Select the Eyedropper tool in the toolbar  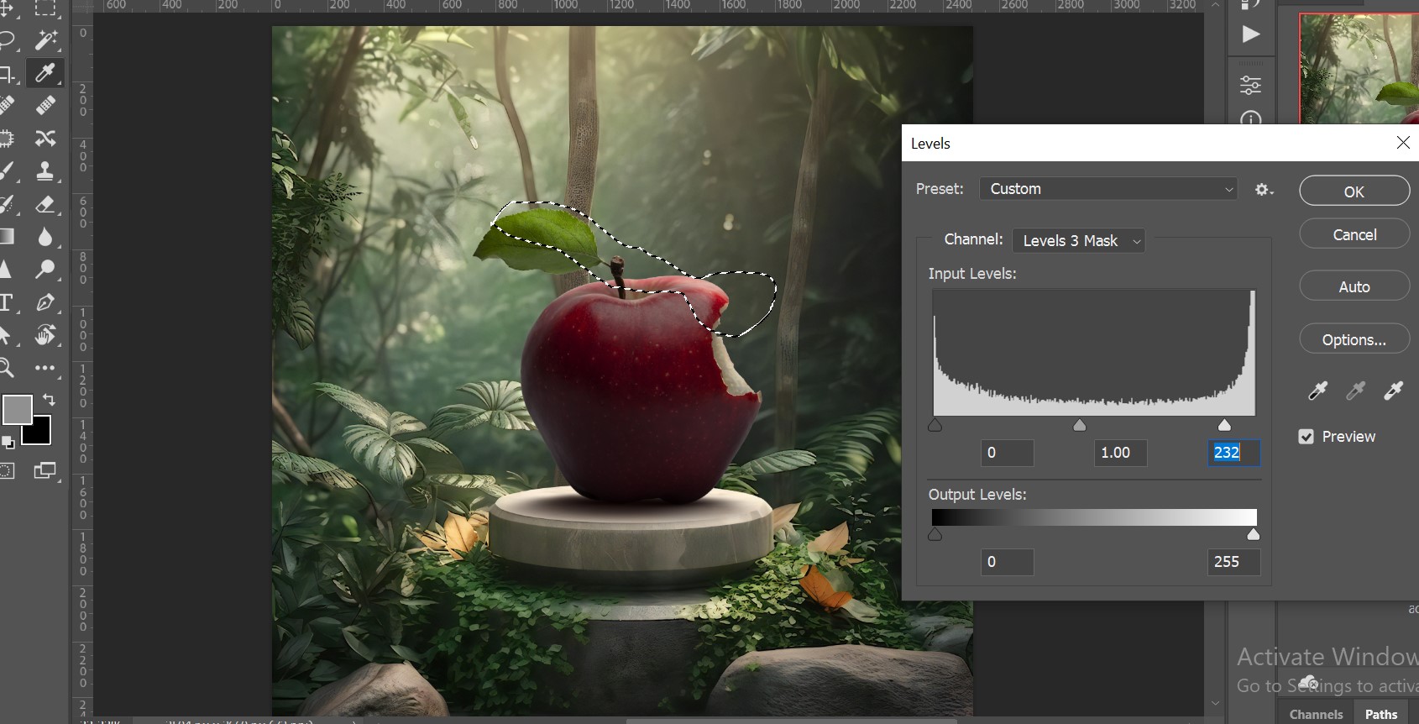45,73
